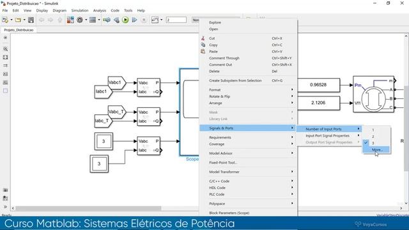Click Fit to View palette icon
This screenshot has width=409, height=230.
pos(5,57)
